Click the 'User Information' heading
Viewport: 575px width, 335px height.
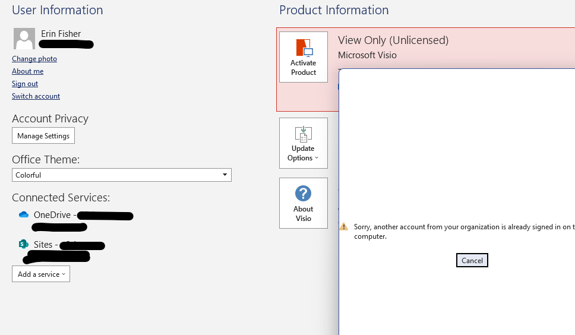pyautogui.click(x=58, y=10)
